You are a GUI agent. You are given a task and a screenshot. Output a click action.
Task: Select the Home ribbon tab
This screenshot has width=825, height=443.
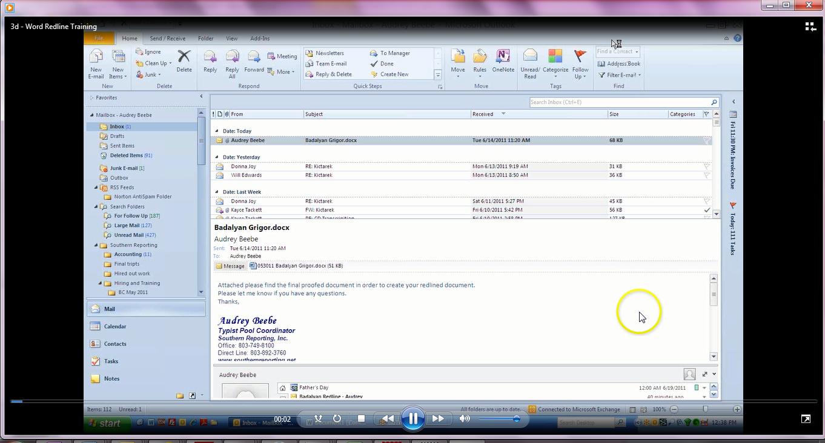pos(129,38)
